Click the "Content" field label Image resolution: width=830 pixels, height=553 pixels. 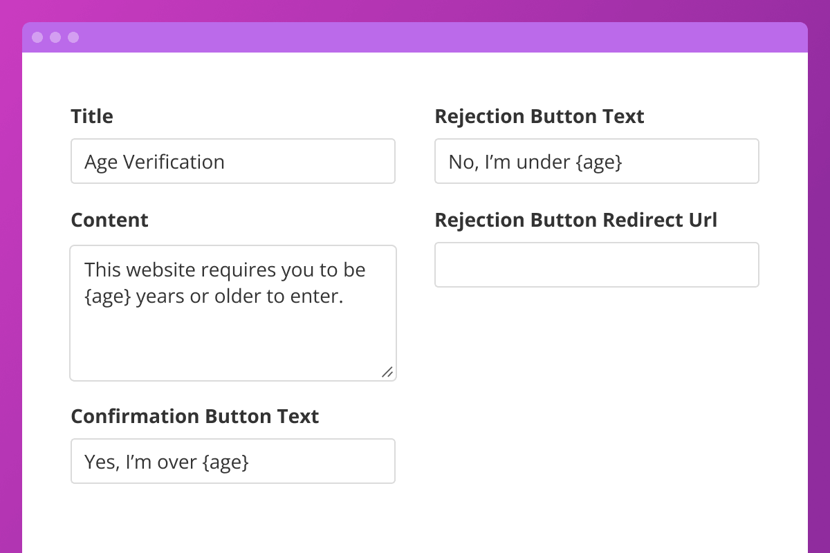[109, 220]
